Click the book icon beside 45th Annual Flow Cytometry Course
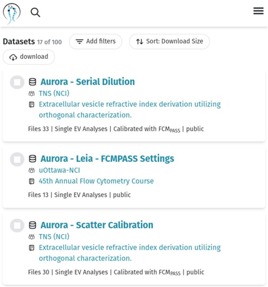 [x=31, y=182]
